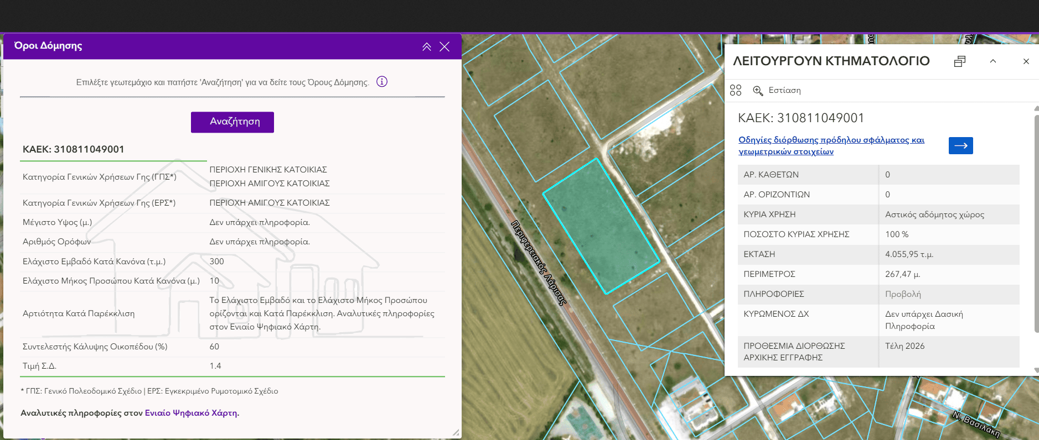Click the popup scrollbar down arrow
The height and width of the screenshot is (440, 1039).
pyautogui.click(x=1036, y=370)
